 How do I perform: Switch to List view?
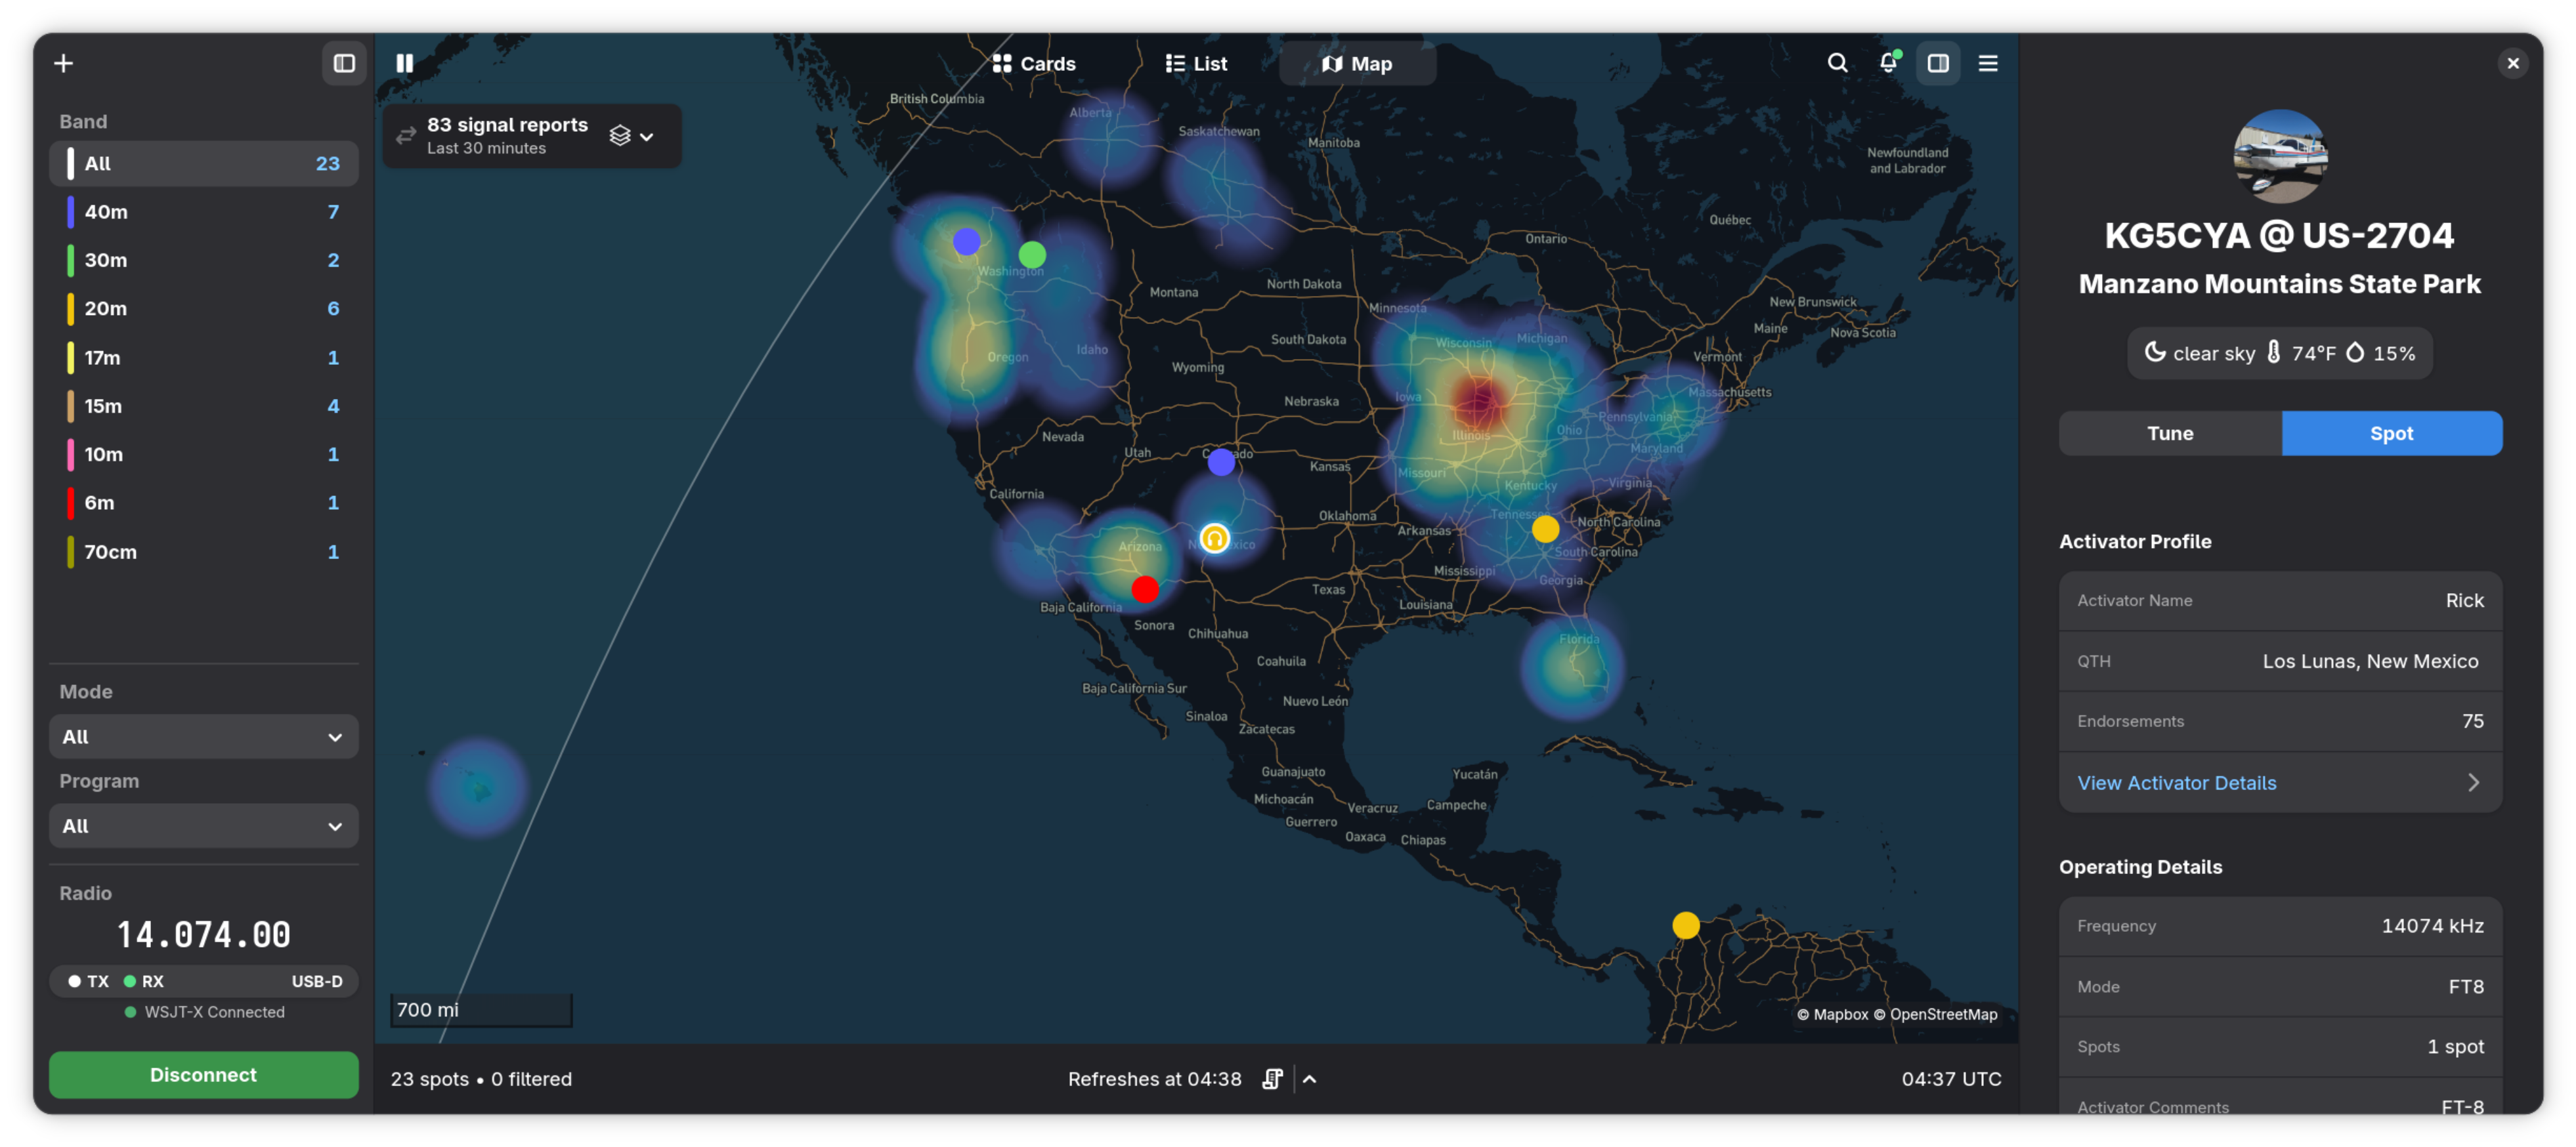click(1196, 63)
